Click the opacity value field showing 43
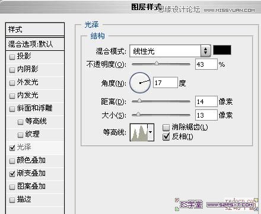This screenshot has height=214, width=261. (206, 64)
